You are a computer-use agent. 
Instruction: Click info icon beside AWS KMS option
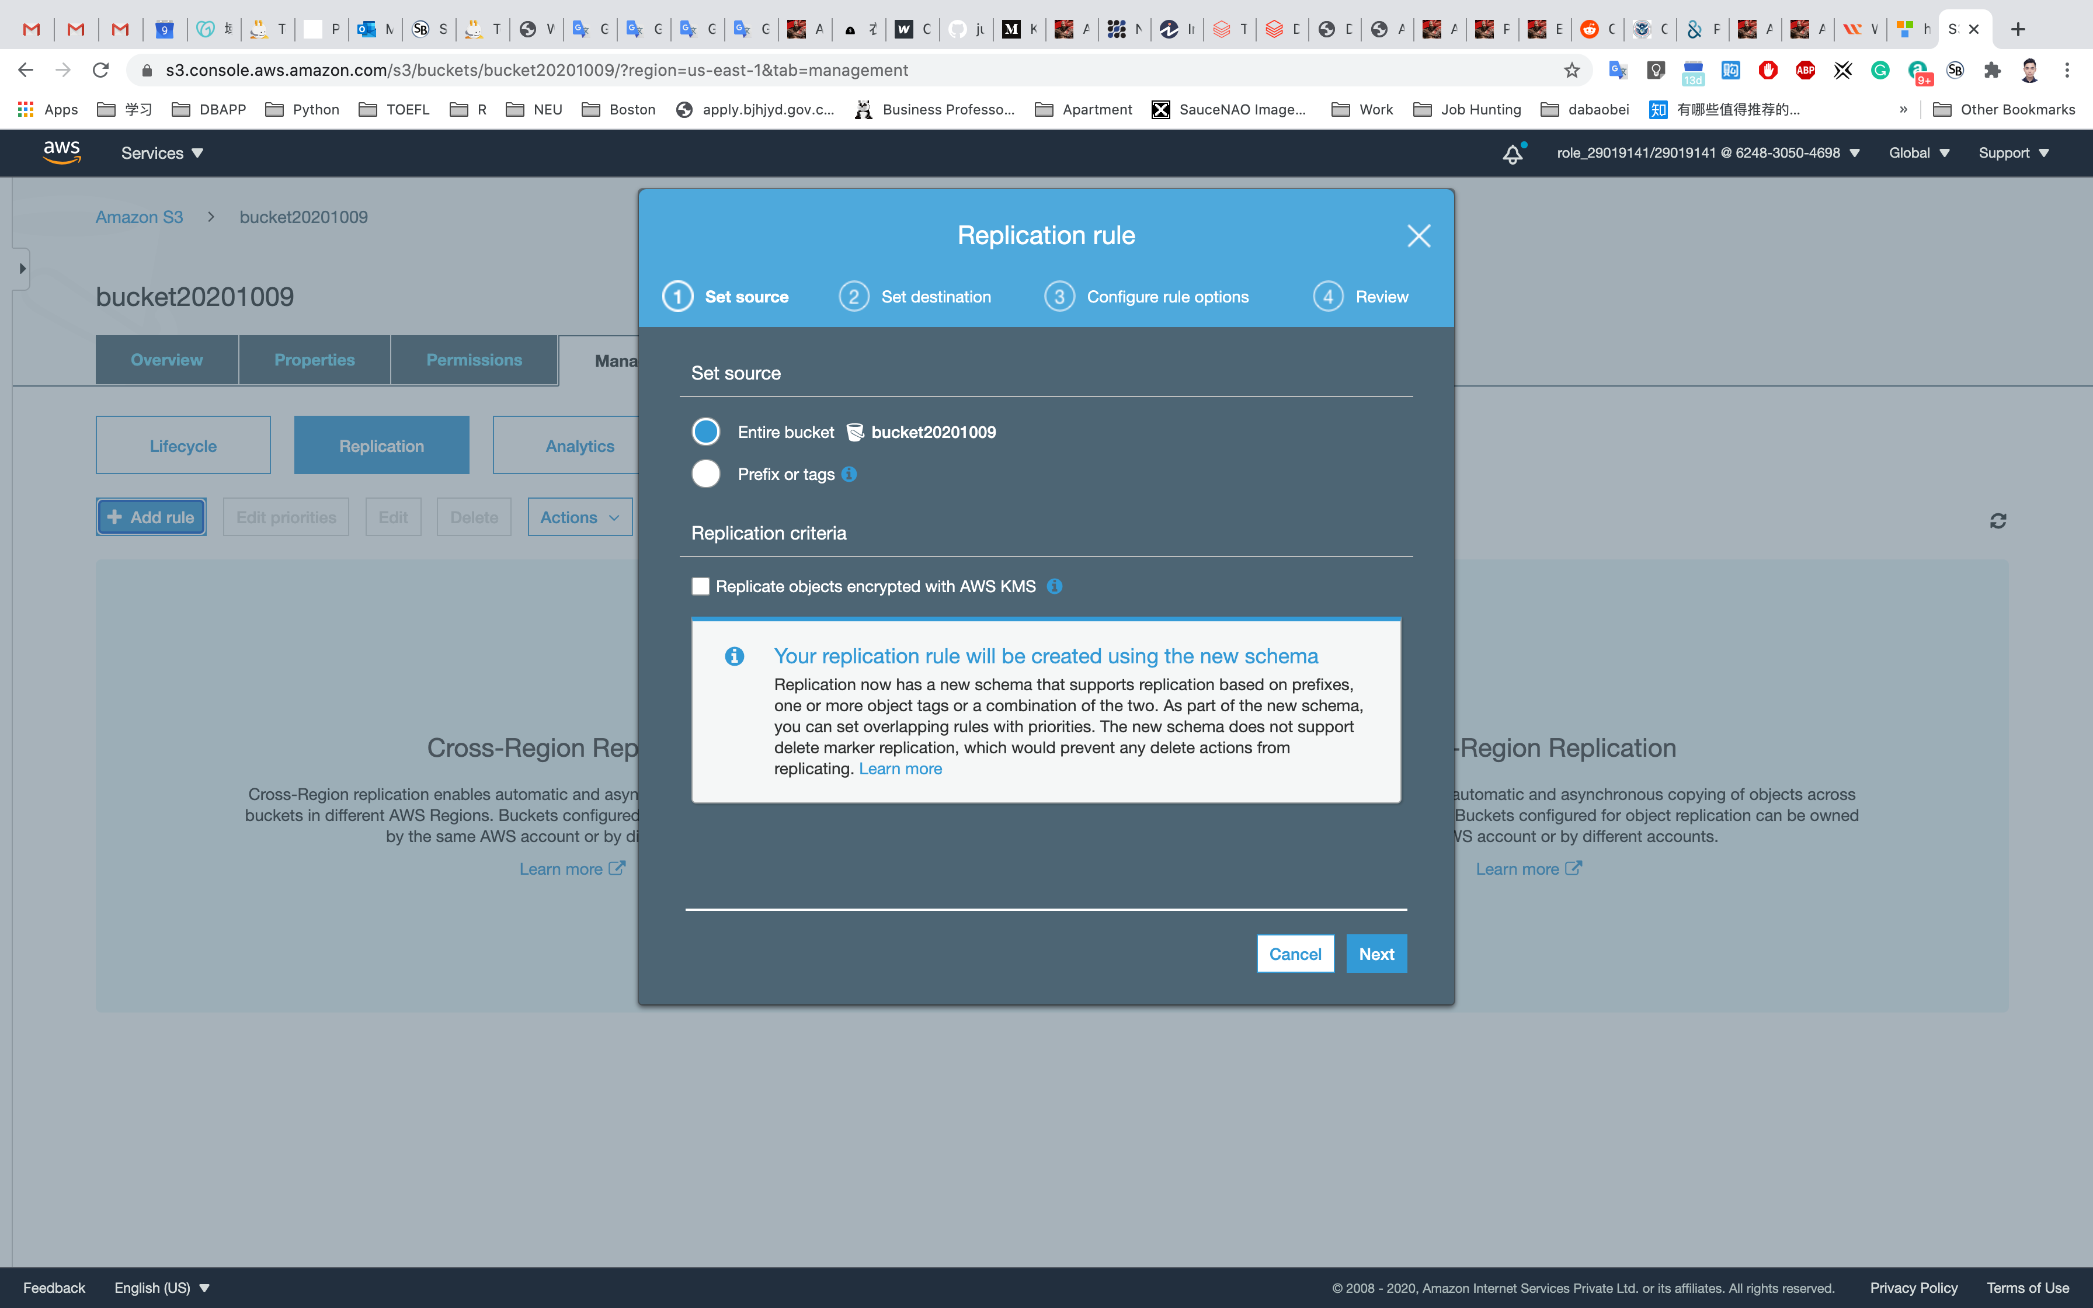[x=1054, y=586]
